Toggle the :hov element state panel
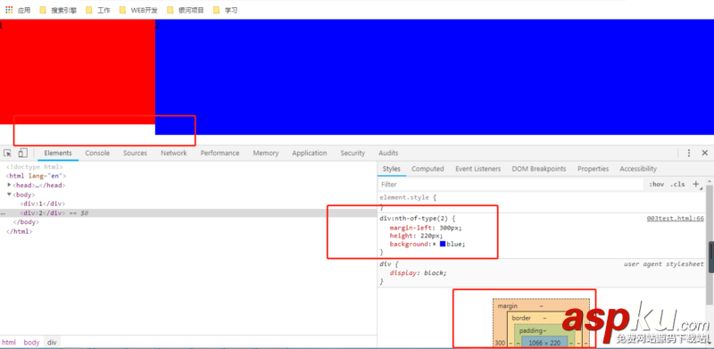Image resolution: width=714 pixels, height=349 pixels. [x=656, y=184]
